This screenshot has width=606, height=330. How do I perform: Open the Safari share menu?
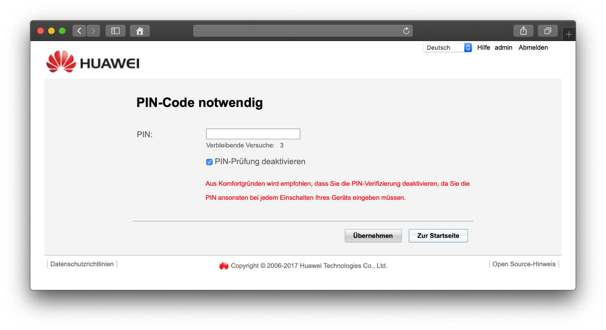coord(523,31)
